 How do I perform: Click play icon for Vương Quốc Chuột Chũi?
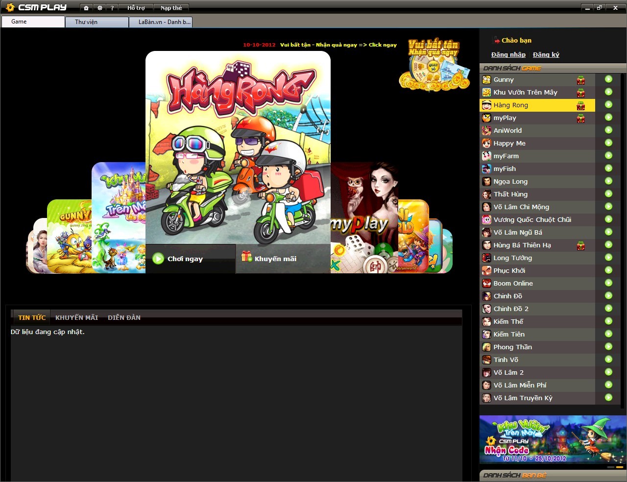coord(608,219)
